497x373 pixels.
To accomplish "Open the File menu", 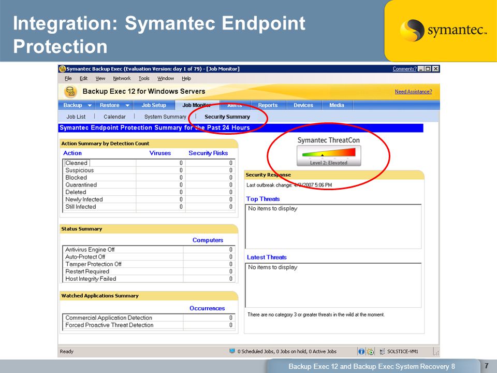I will [68, 78].
